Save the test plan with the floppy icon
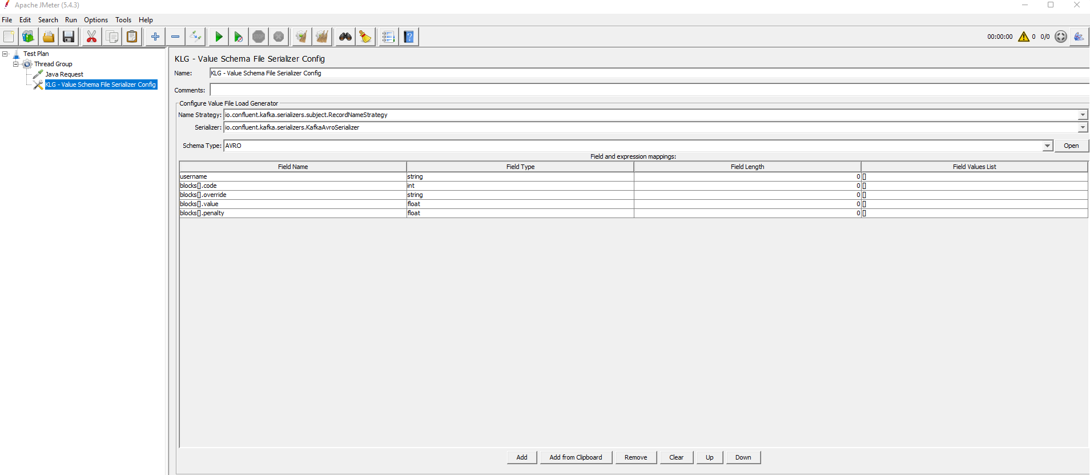Screen dimensions: 1090x475 [69, 37]
